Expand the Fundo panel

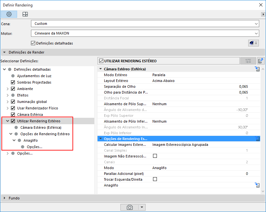[x=5, y=198]
